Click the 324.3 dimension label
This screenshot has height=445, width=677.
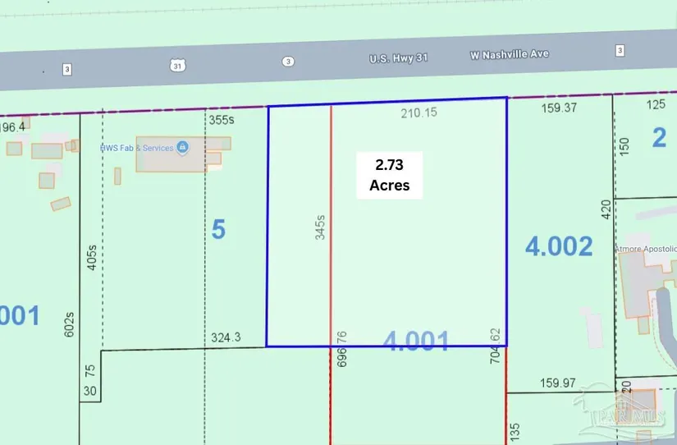[x=226, y=337]
